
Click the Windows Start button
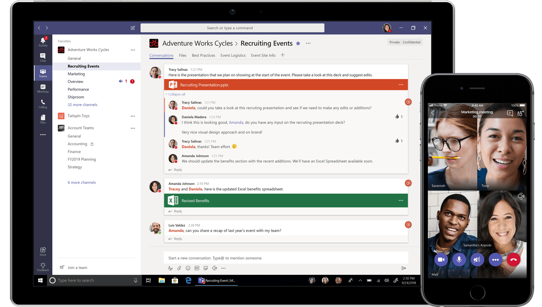(40, 280)
